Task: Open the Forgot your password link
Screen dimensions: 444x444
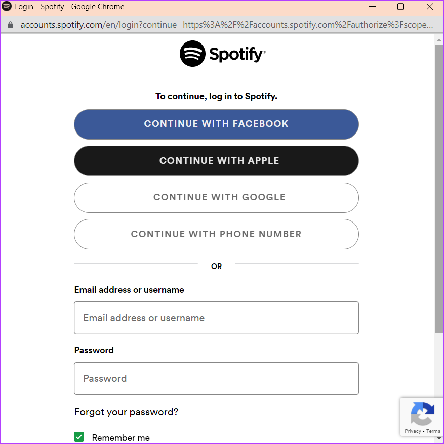Action: (127, 412)
